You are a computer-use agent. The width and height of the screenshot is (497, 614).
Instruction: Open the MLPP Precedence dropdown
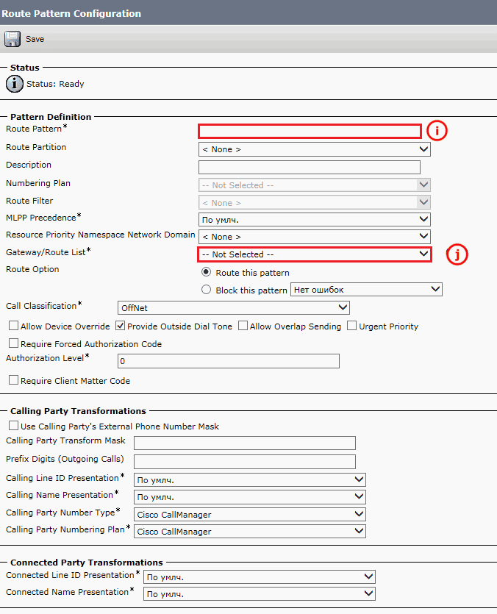click(315, 220)
